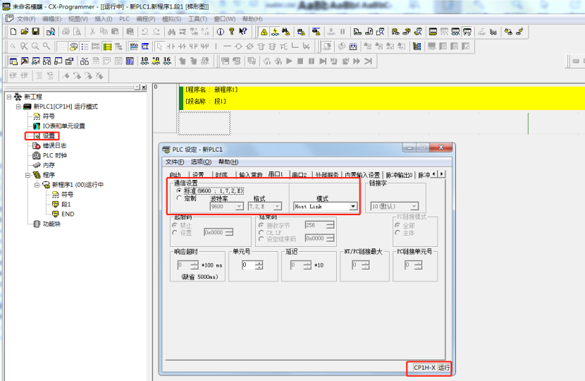Open the 段1 section in the tree
585x381 pixels.
[x=66, y=204]
